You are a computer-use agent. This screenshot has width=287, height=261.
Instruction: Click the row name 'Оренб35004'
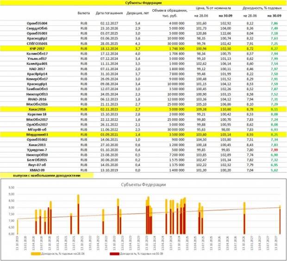point(37,23)
